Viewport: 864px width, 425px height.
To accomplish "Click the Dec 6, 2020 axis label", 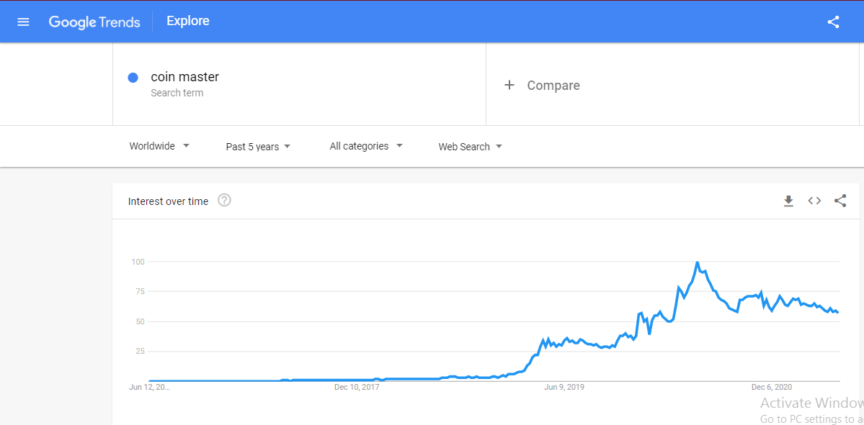I will 772,387.
